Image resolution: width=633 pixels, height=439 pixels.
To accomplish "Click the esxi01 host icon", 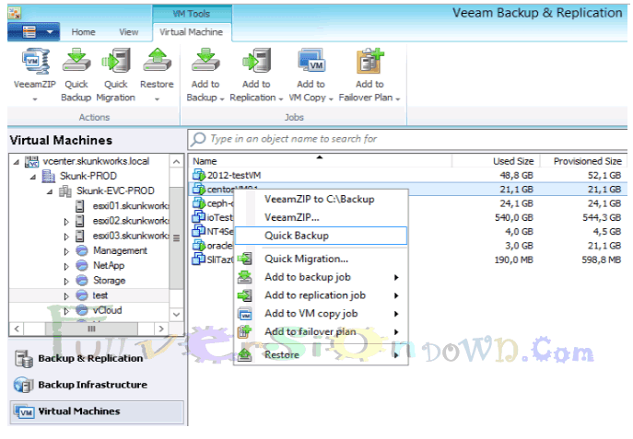I will (80, 206).
